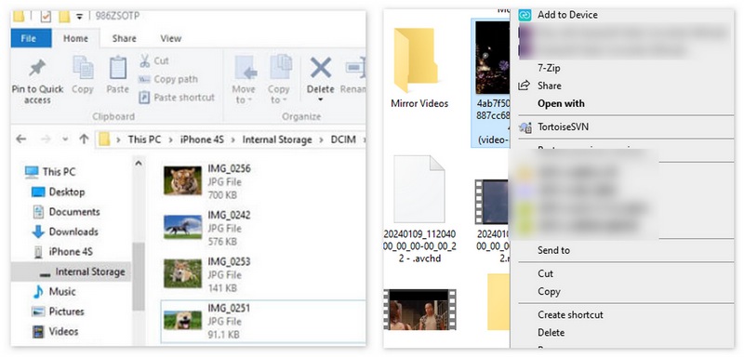Select the IMG_0256 tiger thumbnail
Image resolution: width=744 pixels, height=358 pixels.
(x=182, y=180)
